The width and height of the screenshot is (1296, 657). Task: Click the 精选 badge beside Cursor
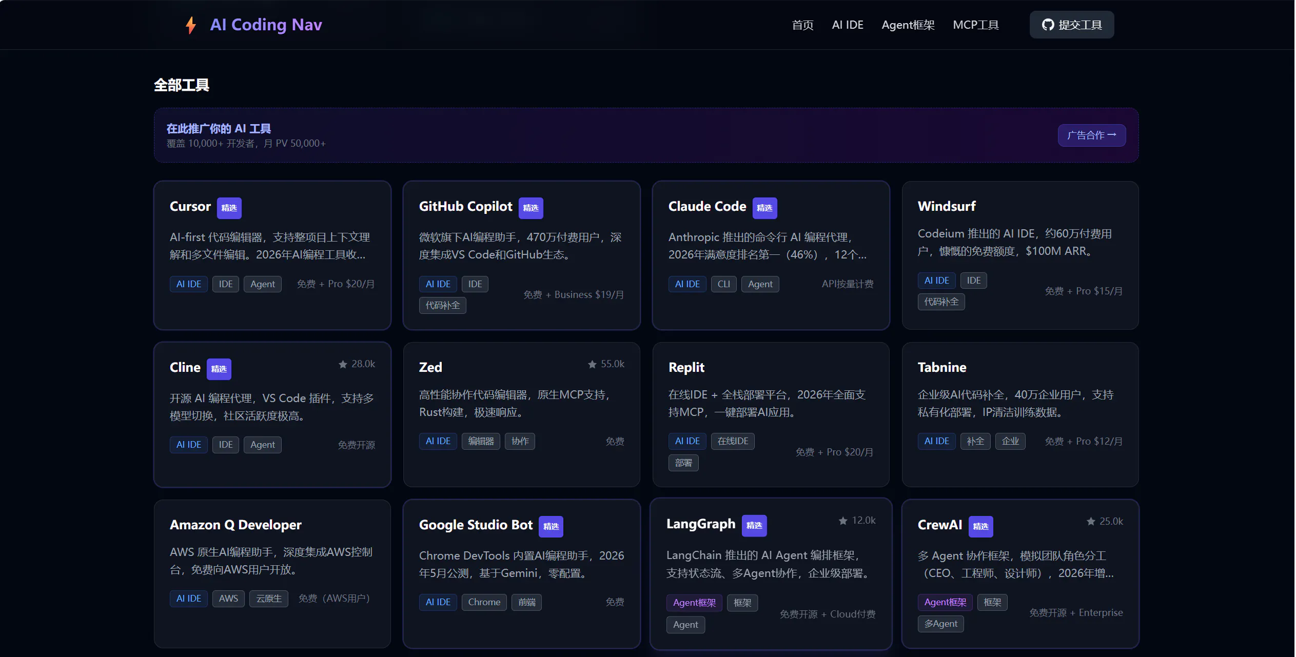229,208
